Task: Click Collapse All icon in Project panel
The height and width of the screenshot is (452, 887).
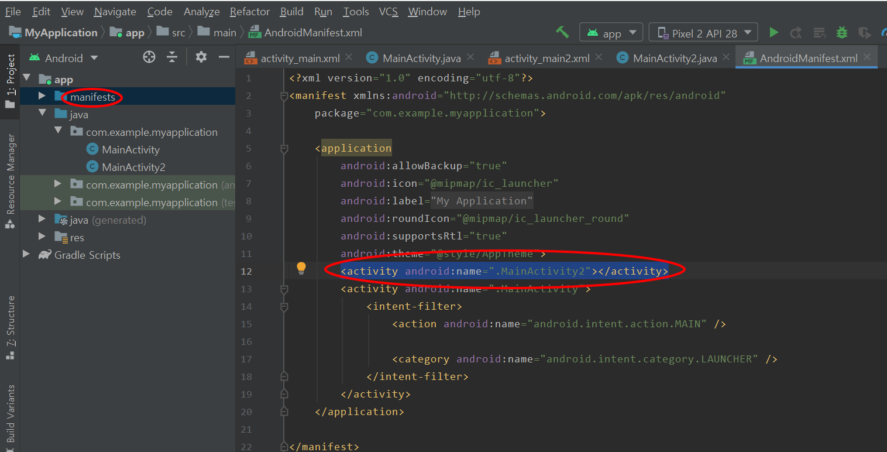Action: [171, 57]
